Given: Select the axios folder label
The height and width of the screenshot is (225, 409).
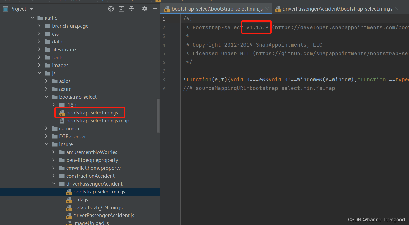Looking at the screenshot, I should pyautogui.click(x=65, y=81).
